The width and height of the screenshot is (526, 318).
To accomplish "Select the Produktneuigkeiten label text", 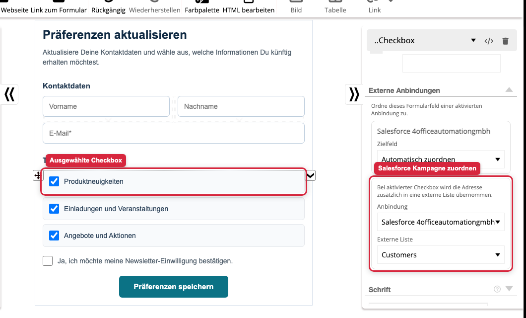I will coord(94,181).
